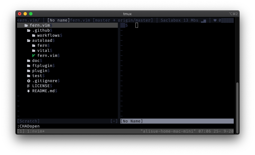This screenshot has width=255, height=155.
Task: Click the green Vim icon of fern.vim file
Action: point(34,56)
